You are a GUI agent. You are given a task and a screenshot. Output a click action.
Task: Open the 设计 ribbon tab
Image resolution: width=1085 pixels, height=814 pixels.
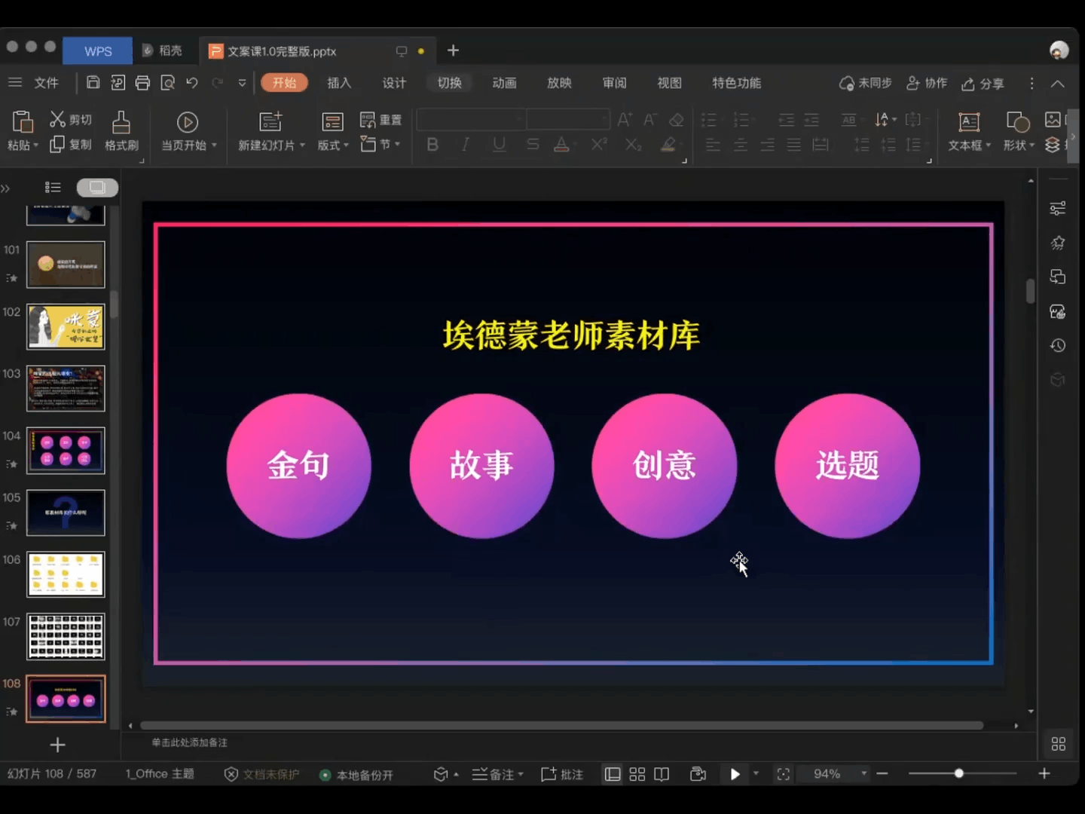click(x=394, y=83)
